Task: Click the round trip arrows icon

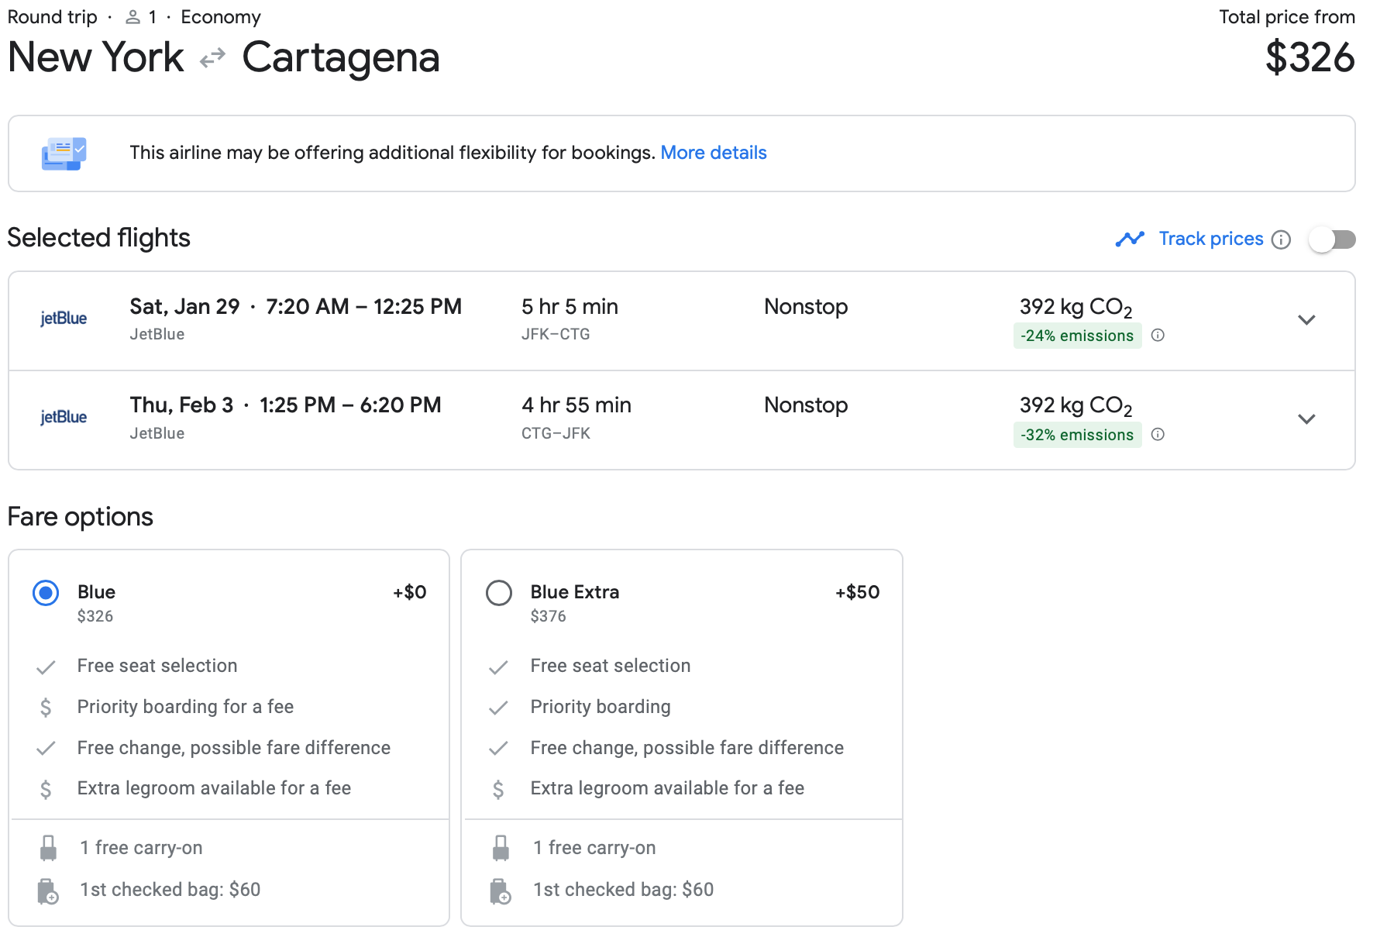Action: point(212,58)
